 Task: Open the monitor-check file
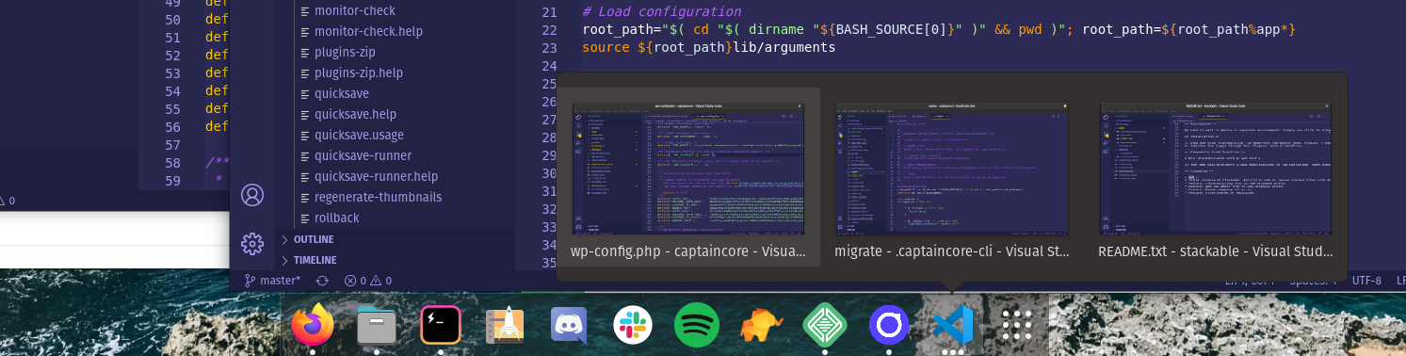(355, 10)
